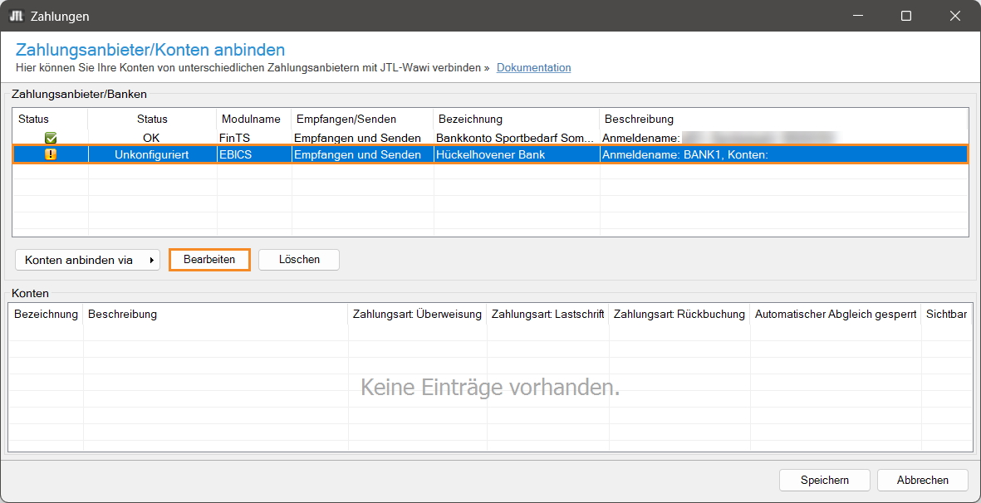The width and height of the screenshot is (981, 503).
Task: Click the upper-table Bezeichnung column header
Action: (x=470, y=120)
